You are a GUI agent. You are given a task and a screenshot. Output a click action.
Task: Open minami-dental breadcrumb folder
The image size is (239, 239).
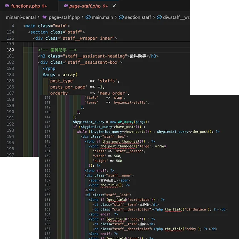21,17
